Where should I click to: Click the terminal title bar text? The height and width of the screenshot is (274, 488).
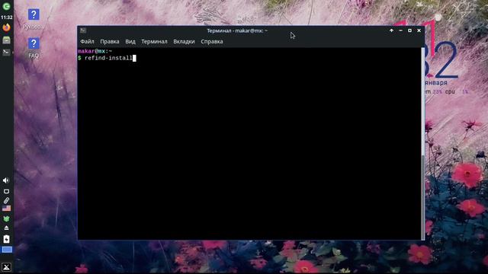coord(237,30)
